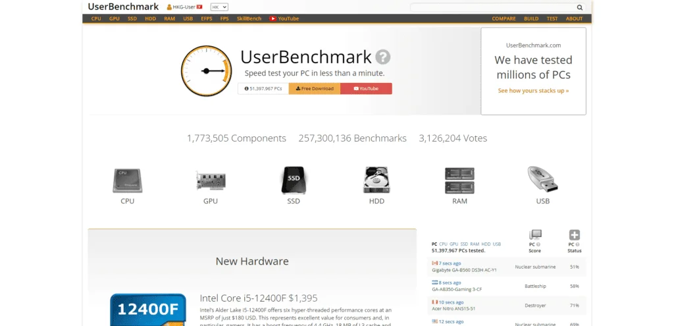The height and width of the screenshot is (326, 674).
Task: Click the GPU graphics card icon
Action: pos(211,181)
